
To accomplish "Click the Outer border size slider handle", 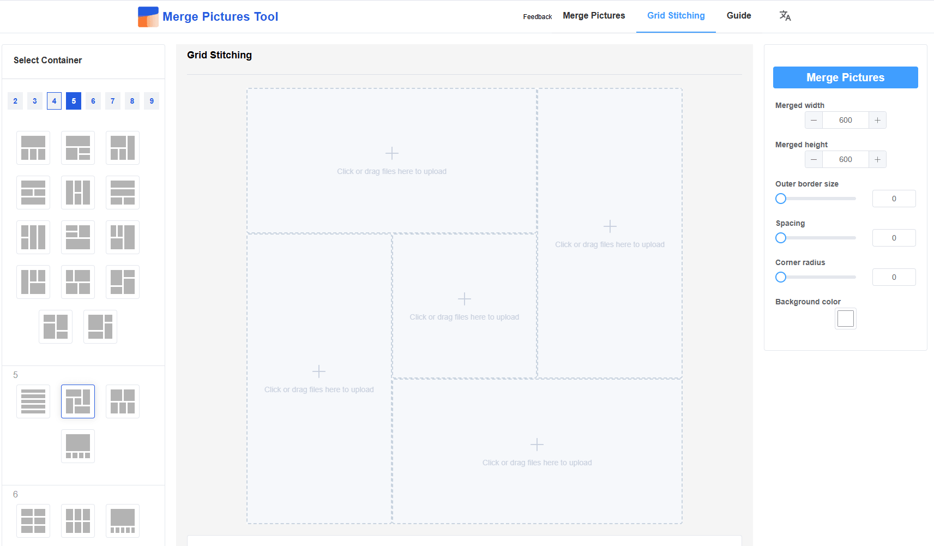I will [x=781, y=199].
